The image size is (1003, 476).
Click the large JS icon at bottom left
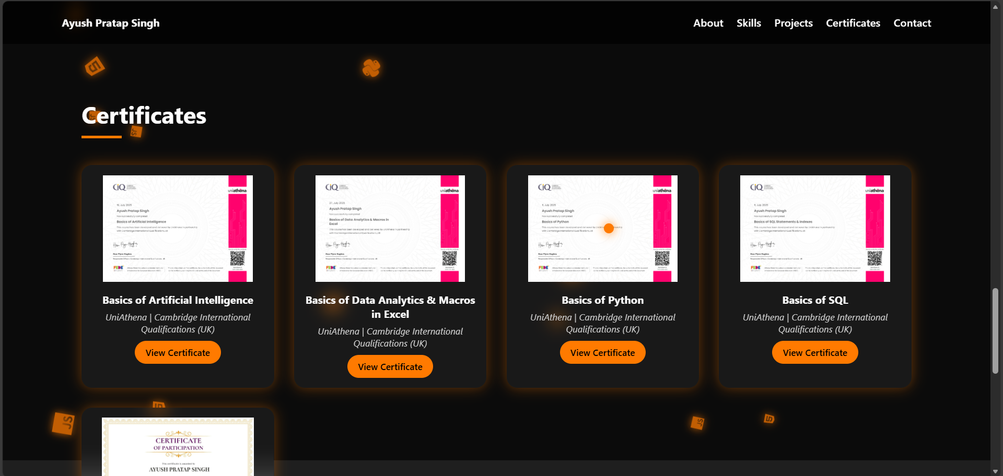(64, 423)
